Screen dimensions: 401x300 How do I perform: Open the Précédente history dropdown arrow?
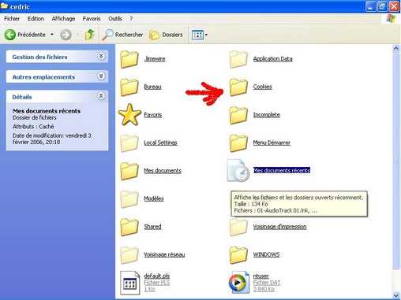click(52, 35)
